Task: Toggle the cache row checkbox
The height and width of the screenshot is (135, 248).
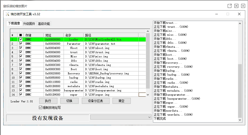Action: click(21, 82)
